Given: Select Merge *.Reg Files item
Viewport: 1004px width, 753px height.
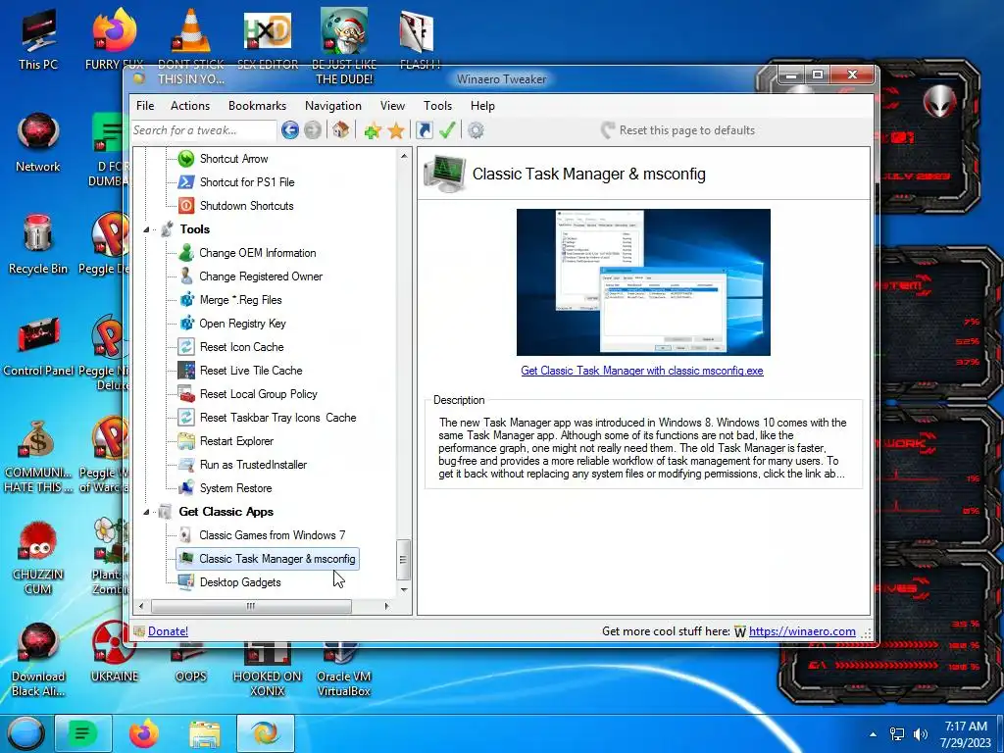Looking at the screenshot, I should pos(240,300).
